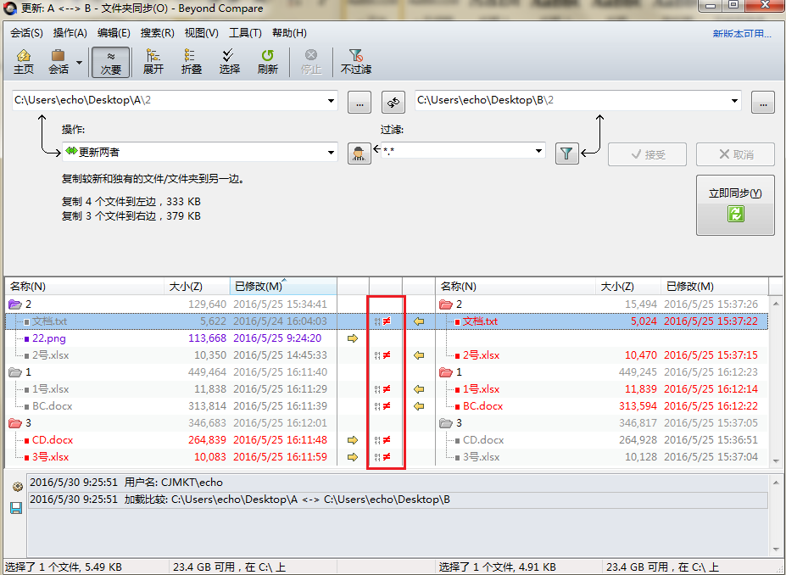Open the 视图(V) menu
The height and width of the screenshot is (575, 786).
click(x=201, y=33)
